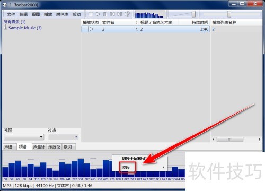This screenshot has width=265, height=191.
Task: Select 所有音乐 (1) in library tree
Action: click(x=14, y=22)
